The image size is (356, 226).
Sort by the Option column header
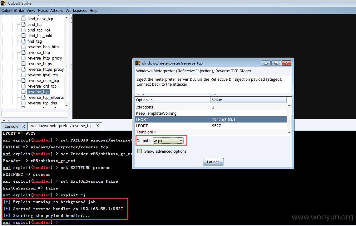173,100
